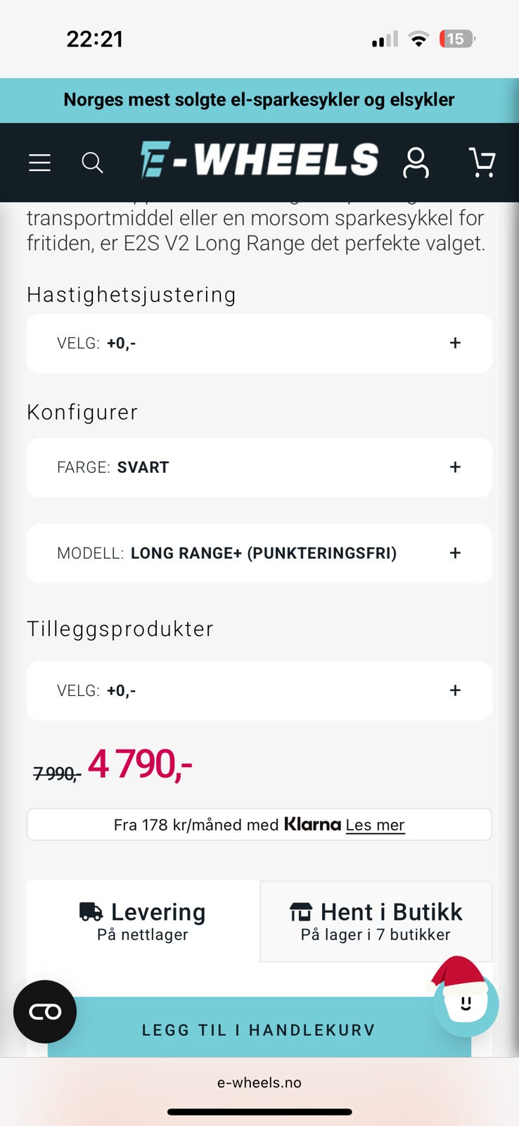Expand the Tilleggsprodukter option selector
519x1126 pixels.
tap(259, 690)
